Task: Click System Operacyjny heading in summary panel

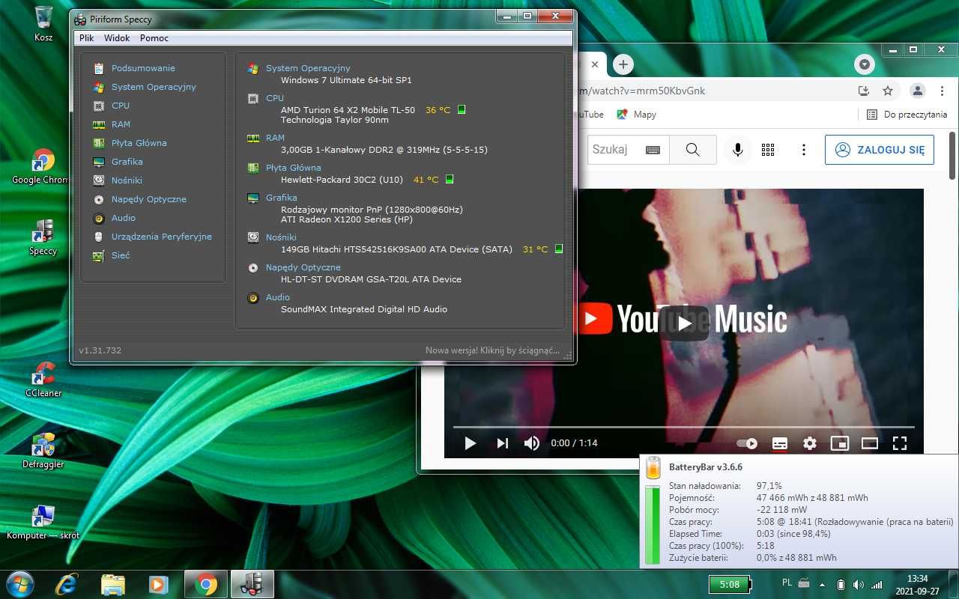Action: (x=308, y=68)
